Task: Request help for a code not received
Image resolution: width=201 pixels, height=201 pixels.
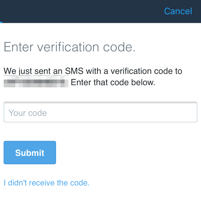Action: click(x=46, y=183)
